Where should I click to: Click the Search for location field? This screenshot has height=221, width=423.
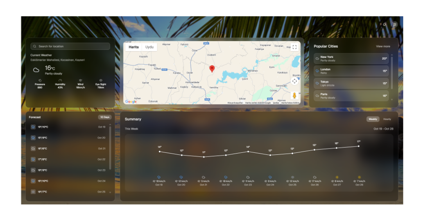[x=70, y=46]
